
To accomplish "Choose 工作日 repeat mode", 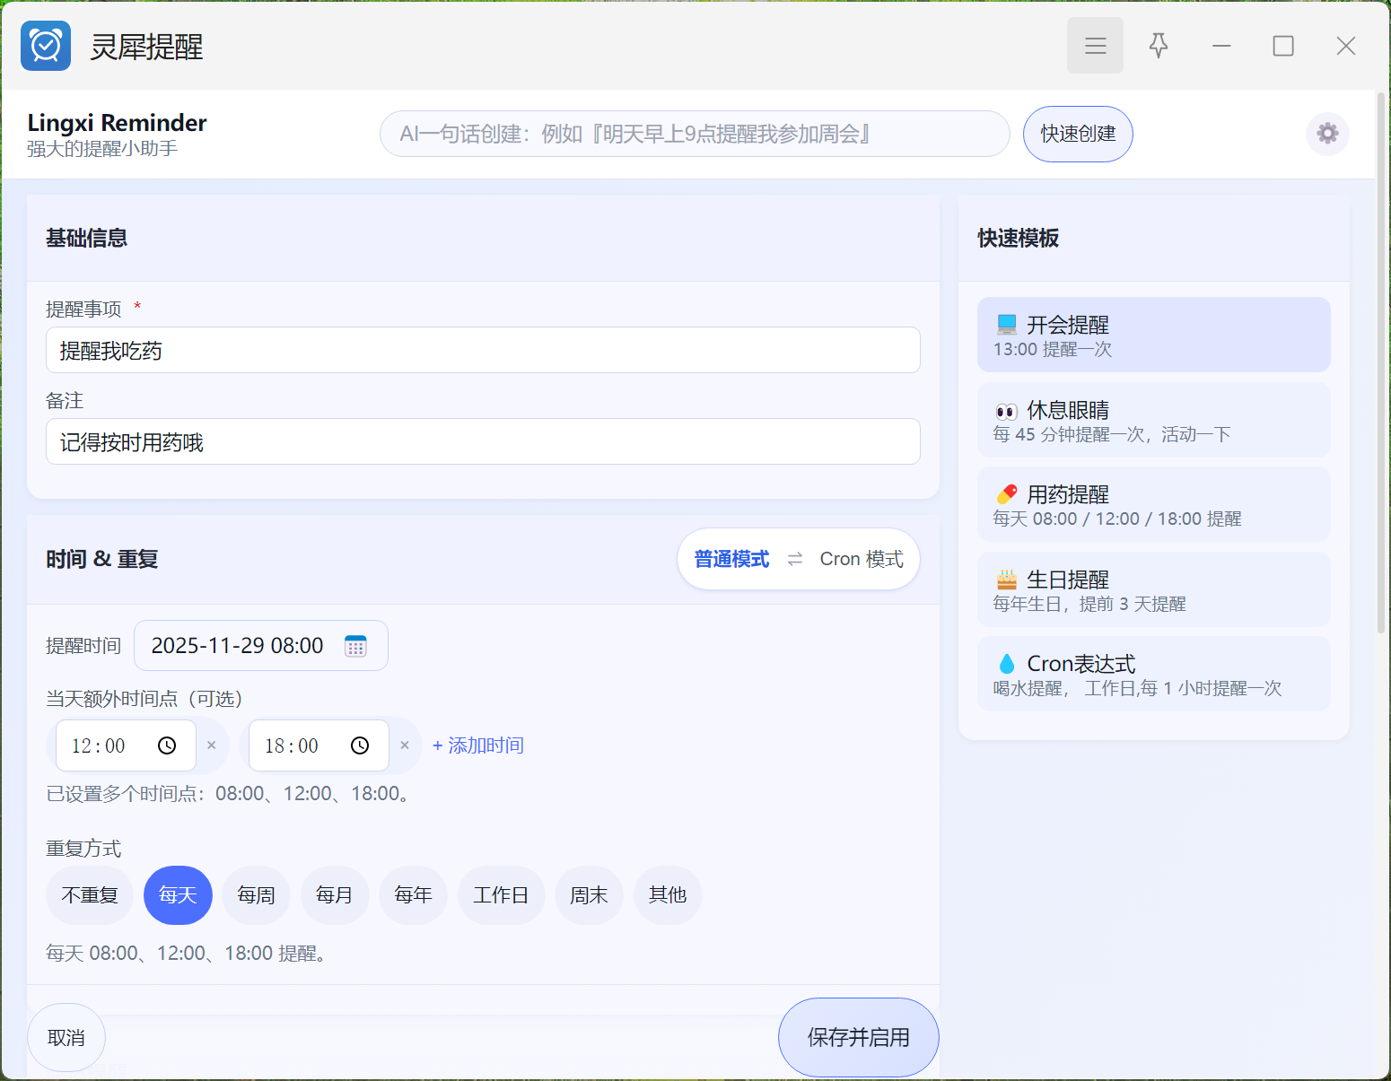I will pos(501,895).
